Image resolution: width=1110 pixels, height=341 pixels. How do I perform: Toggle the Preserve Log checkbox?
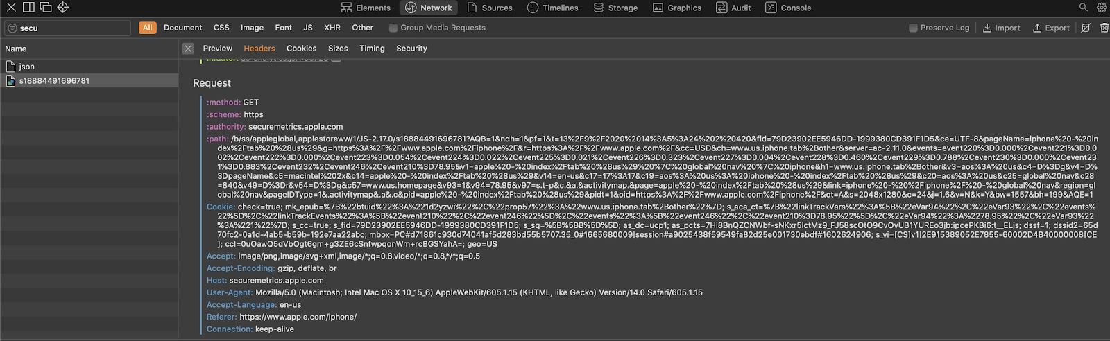[x=913, y=28]
